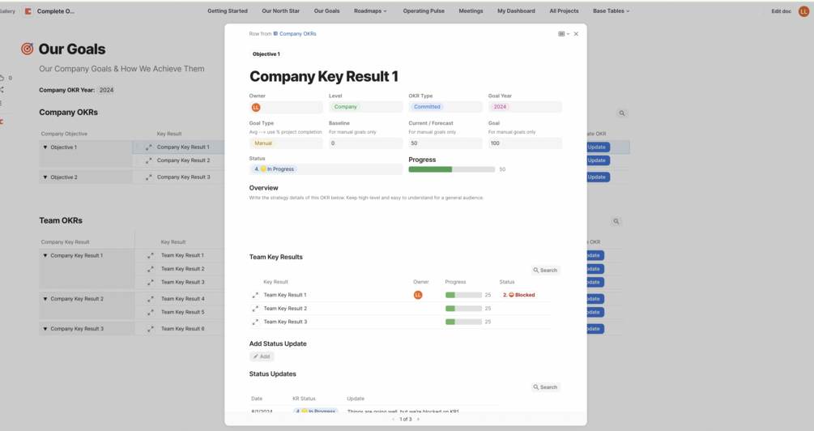
Task: Open the Objective 1 tag in dialog
Action: tap(266, 54)
